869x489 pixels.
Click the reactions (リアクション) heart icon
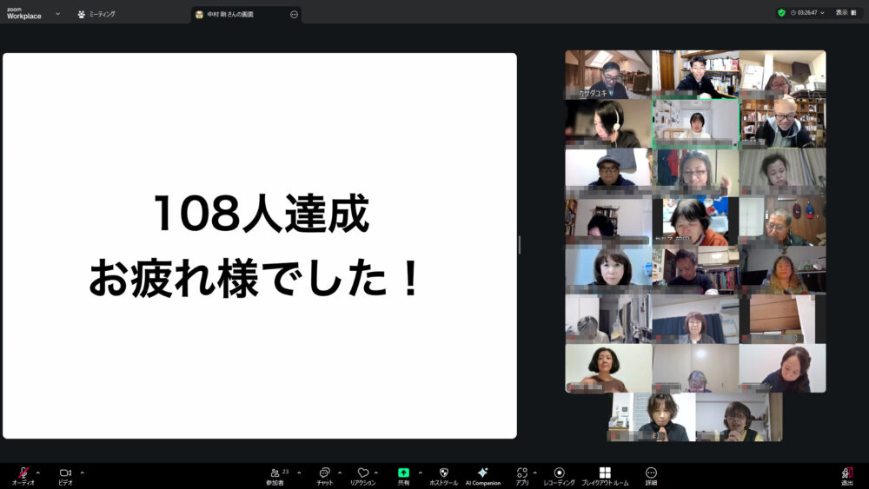(x=362, y=472)
